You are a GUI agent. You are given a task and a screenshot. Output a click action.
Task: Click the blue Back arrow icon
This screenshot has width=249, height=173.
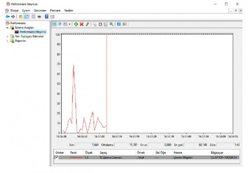(7, 16)
